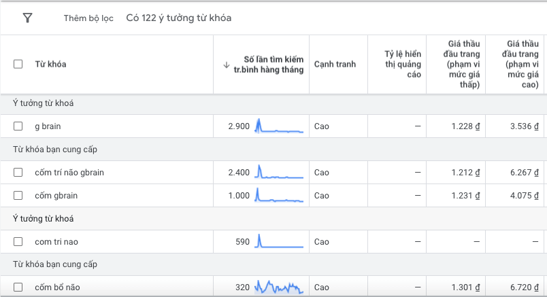Click the 6.267 ₫ high bid value

point(525,173)
